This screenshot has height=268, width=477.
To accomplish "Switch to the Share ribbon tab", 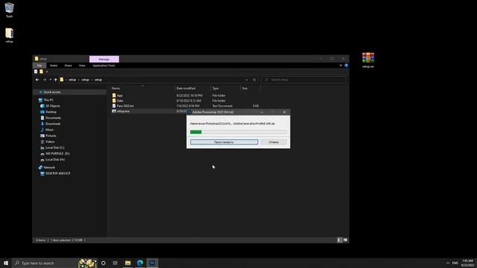I will coord(68,66).
